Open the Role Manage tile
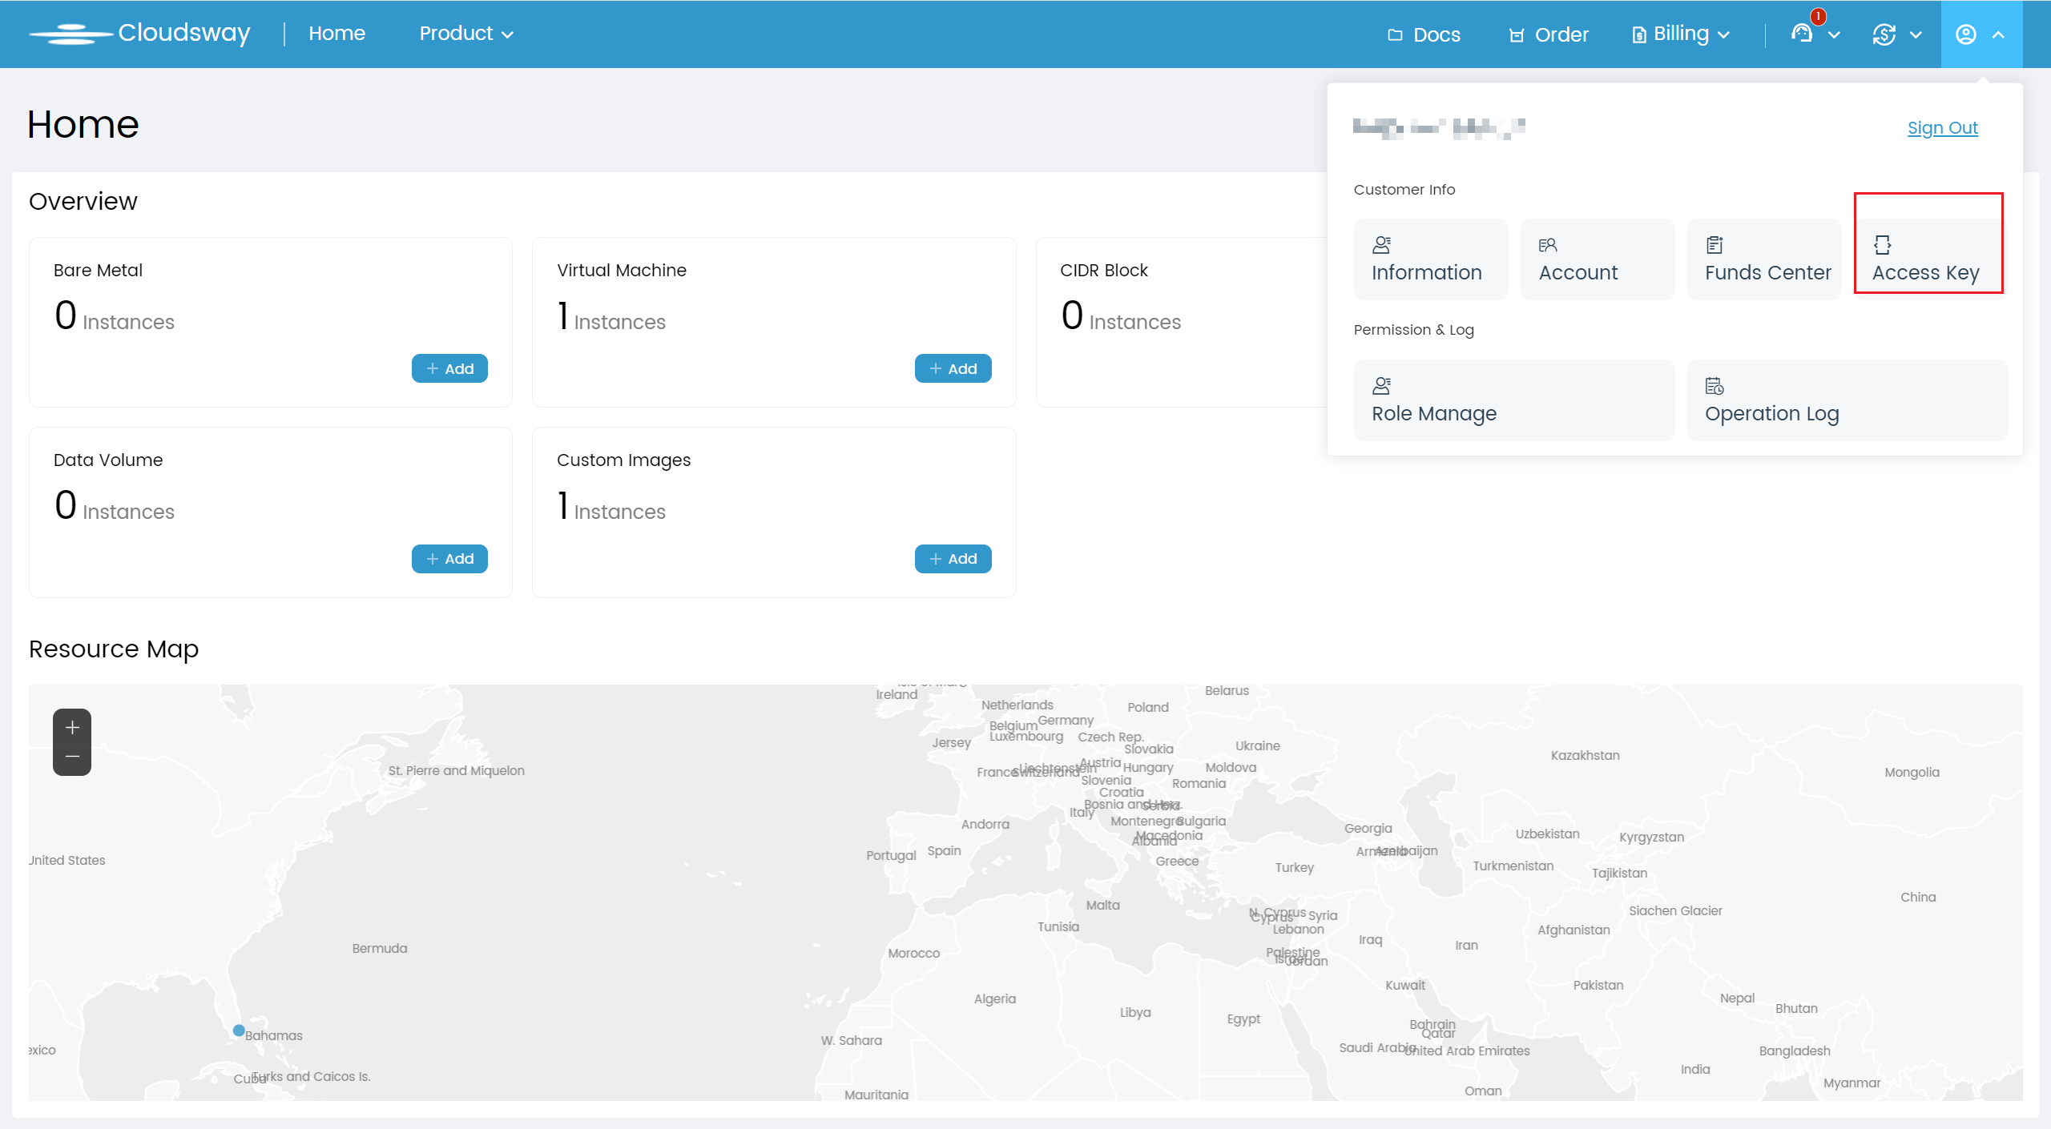The height and width of the screenshot is (1129, 2051). tap(1513, 400)
